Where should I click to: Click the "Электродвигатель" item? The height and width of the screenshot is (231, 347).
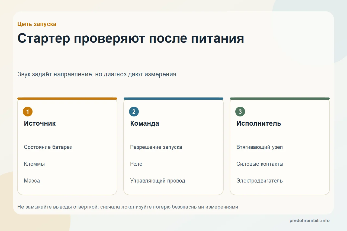click(x=259, y=181)
